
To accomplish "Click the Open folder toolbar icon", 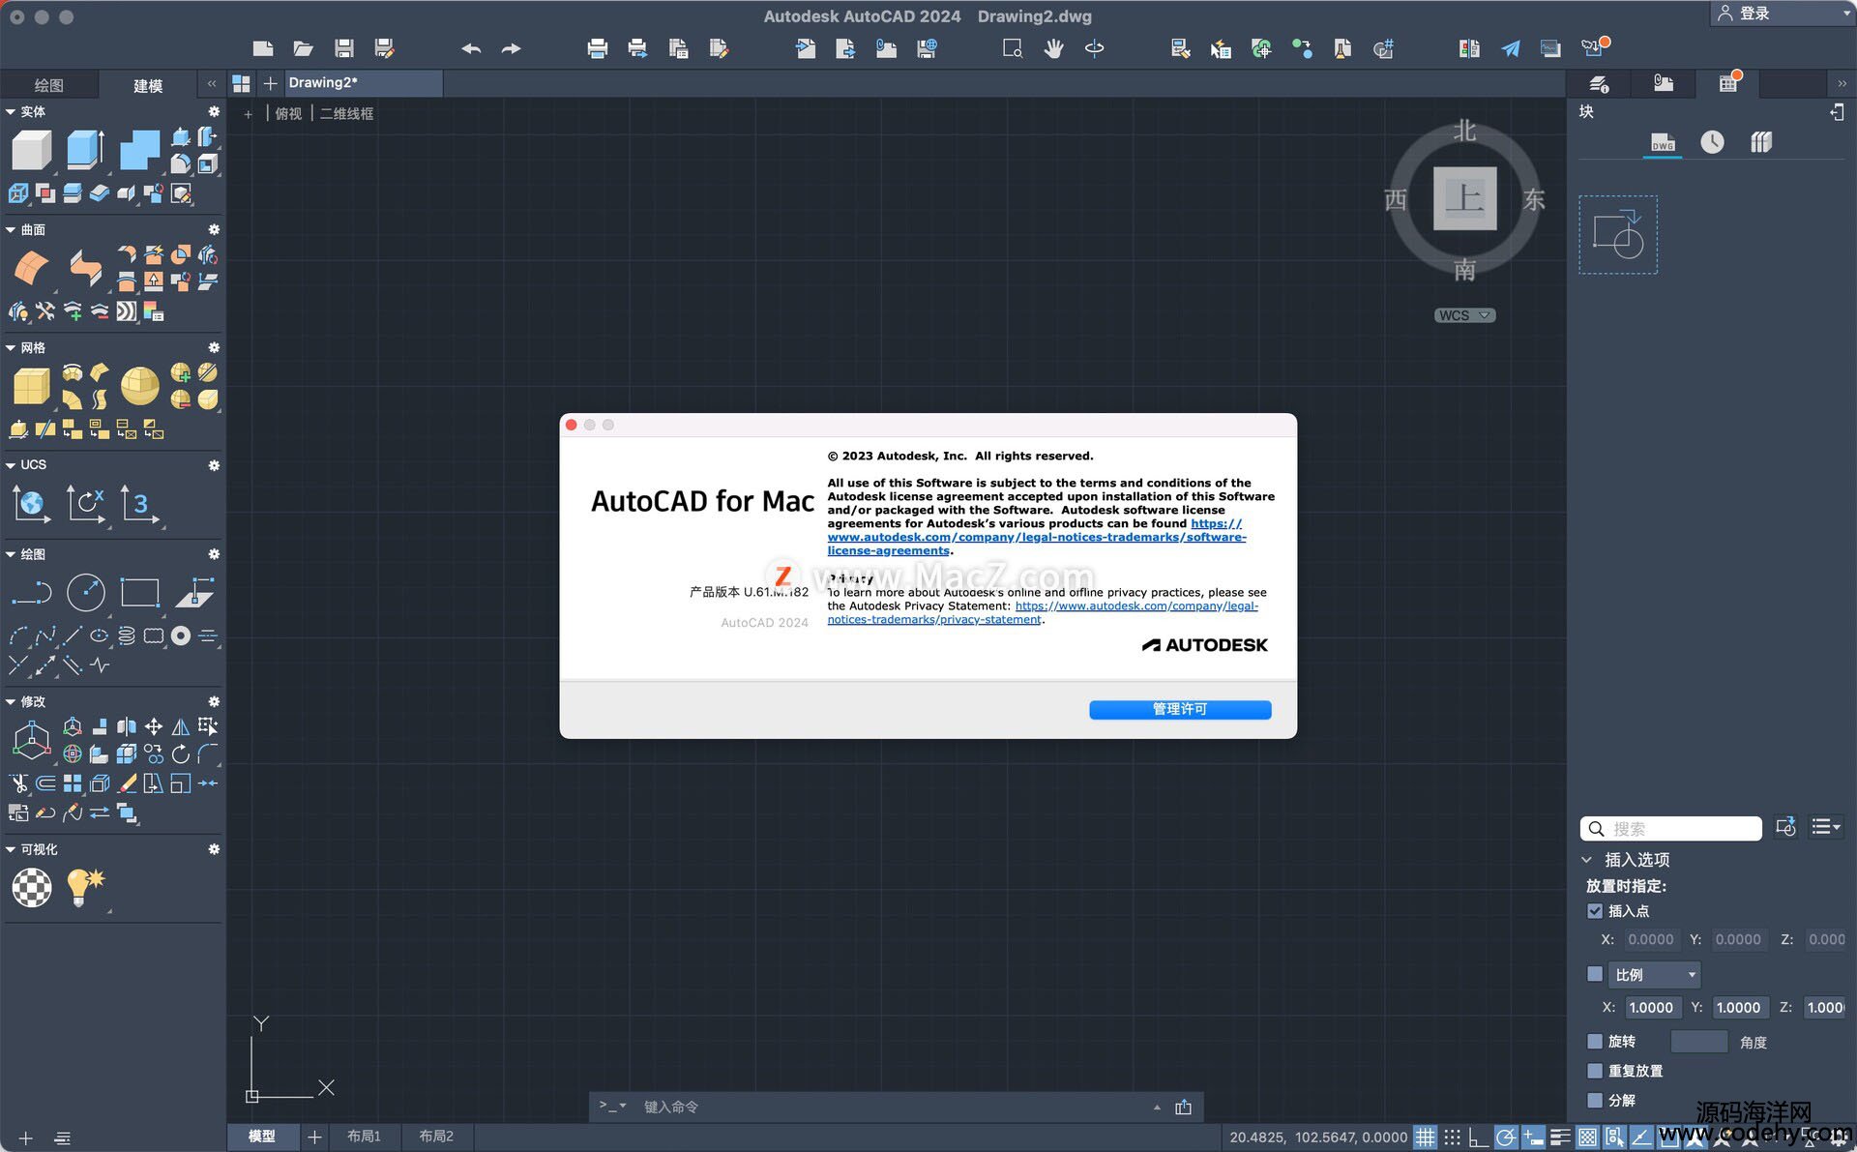I will pyautogui.click(x=303, y=48).
